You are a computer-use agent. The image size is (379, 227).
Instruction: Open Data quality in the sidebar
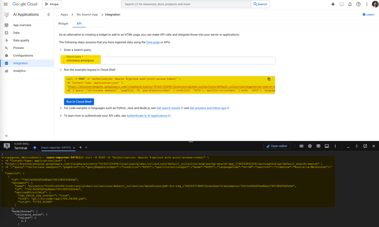(x=21, y=40)
